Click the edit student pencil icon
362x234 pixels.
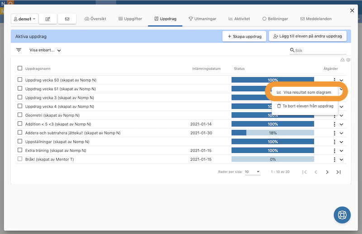(x=48, y=19)
